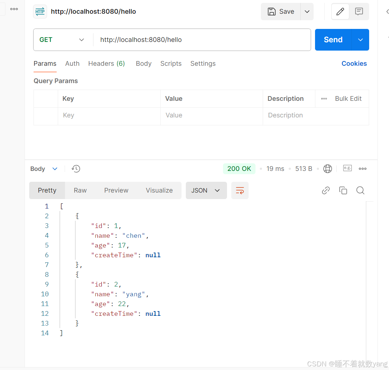The height and width of the screenshot is (370, 389).
Task: Expand the Save button dropdown arrow
Action: [x=307, y=11]
